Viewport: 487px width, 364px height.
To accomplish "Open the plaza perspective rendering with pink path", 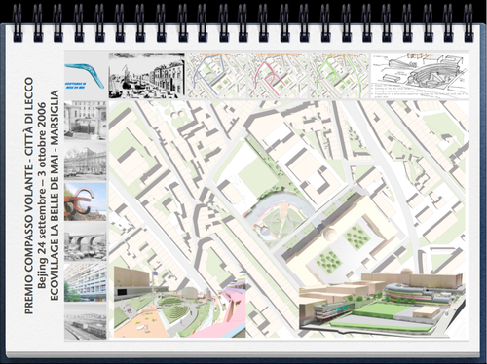I will pos(179,303).
